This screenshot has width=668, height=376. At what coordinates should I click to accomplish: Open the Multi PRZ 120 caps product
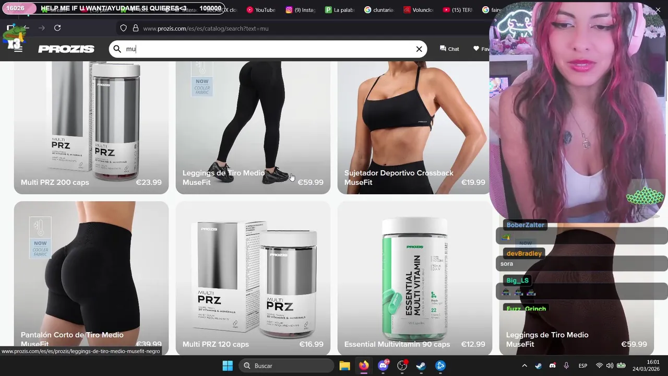click(253, 278)
